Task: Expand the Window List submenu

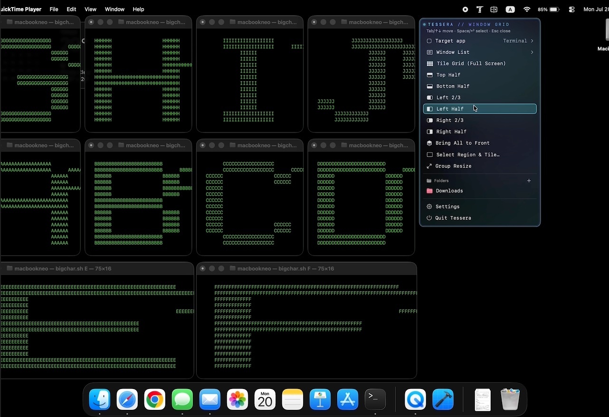Action: point(480,52)
